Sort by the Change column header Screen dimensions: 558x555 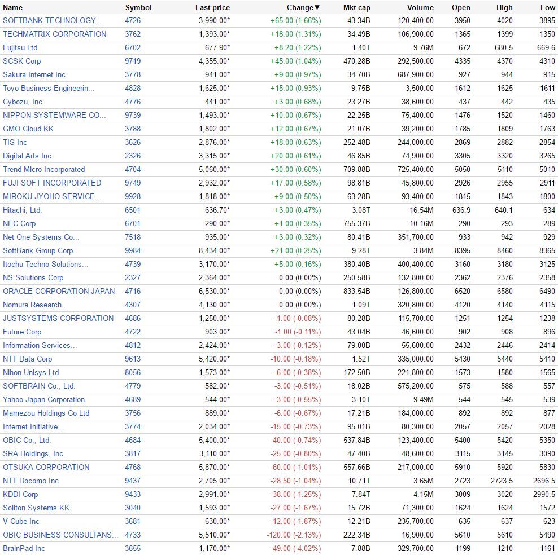pos(303,7)
